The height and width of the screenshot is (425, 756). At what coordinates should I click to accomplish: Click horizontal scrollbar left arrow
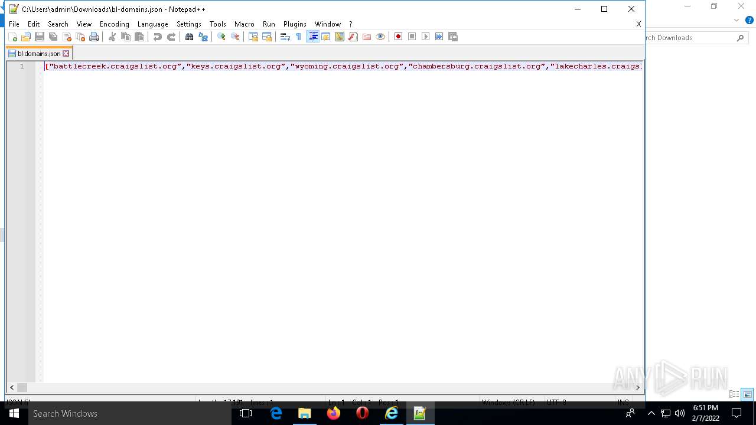pyautogui.click(x=12, y=387)
